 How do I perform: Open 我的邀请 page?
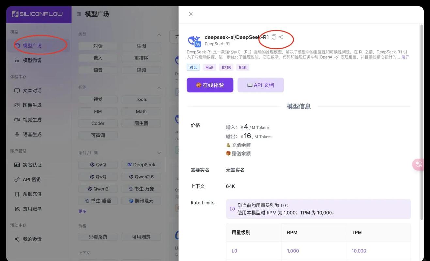(38, 239)
